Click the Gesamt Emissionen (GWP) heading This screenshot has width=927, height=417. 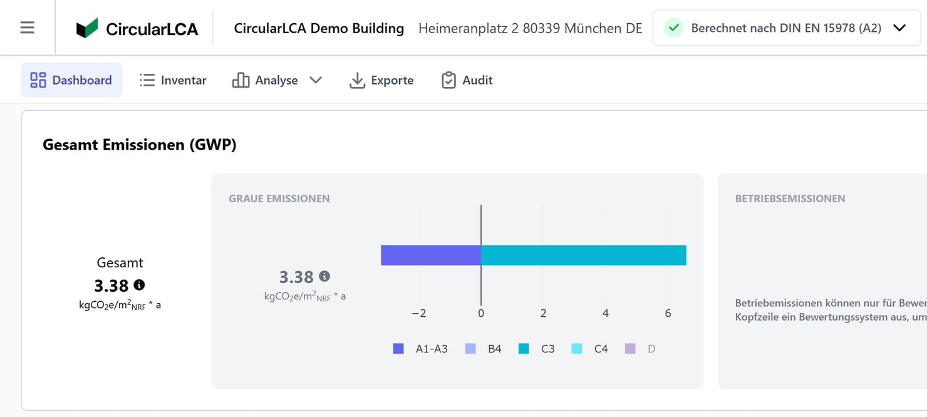click(140, 145)
